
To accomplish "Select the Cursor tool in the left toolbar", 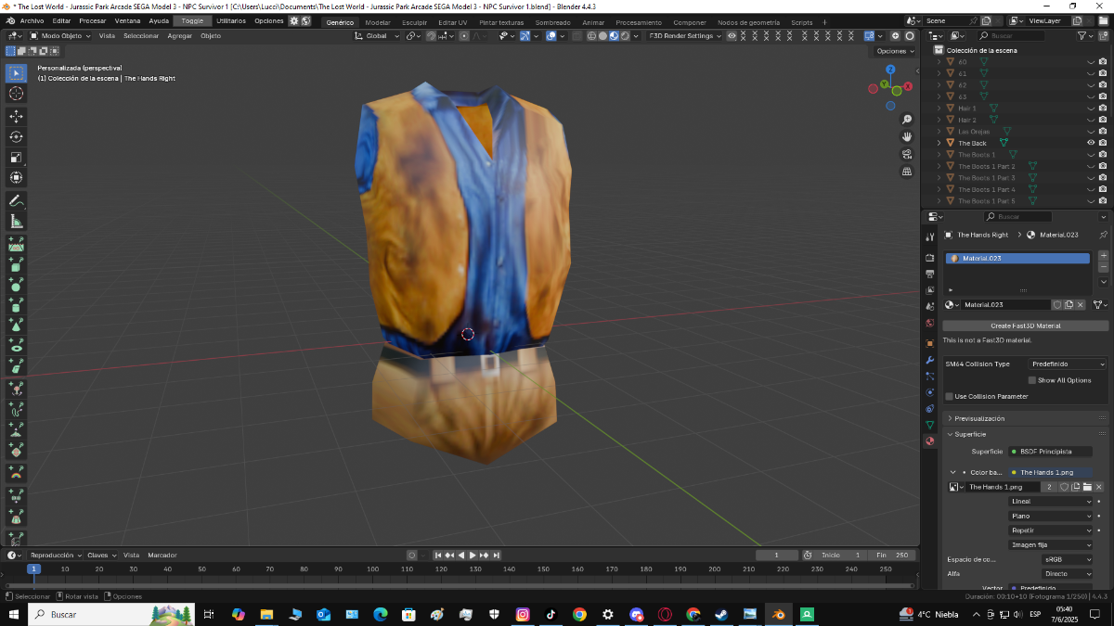I will pyautogui.click(x=16, y=94).
